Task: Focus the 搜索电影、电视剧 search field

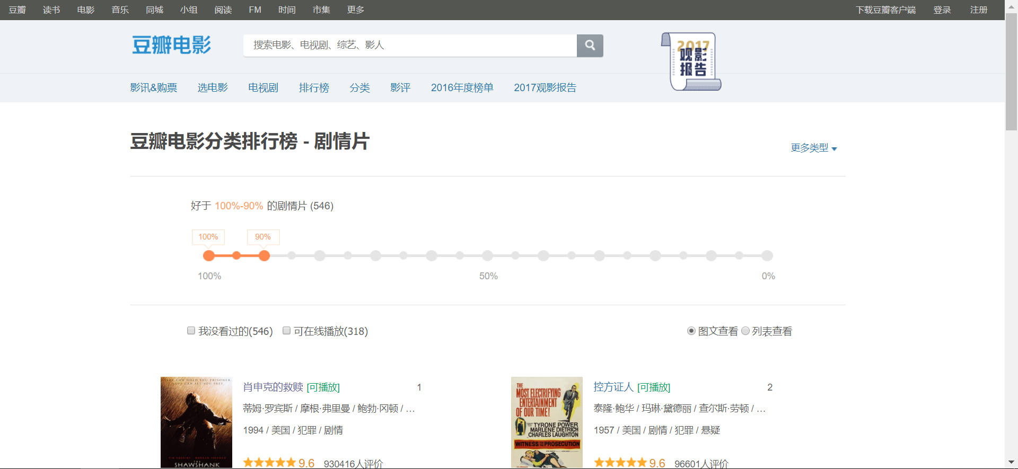Action: (x=410, y=46)
